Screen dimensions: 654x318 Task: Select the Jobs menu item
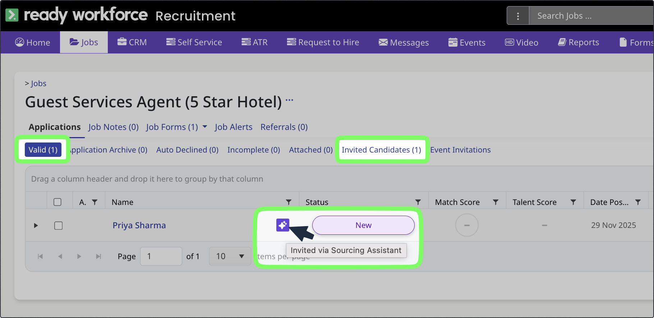(x=84, y=42)
